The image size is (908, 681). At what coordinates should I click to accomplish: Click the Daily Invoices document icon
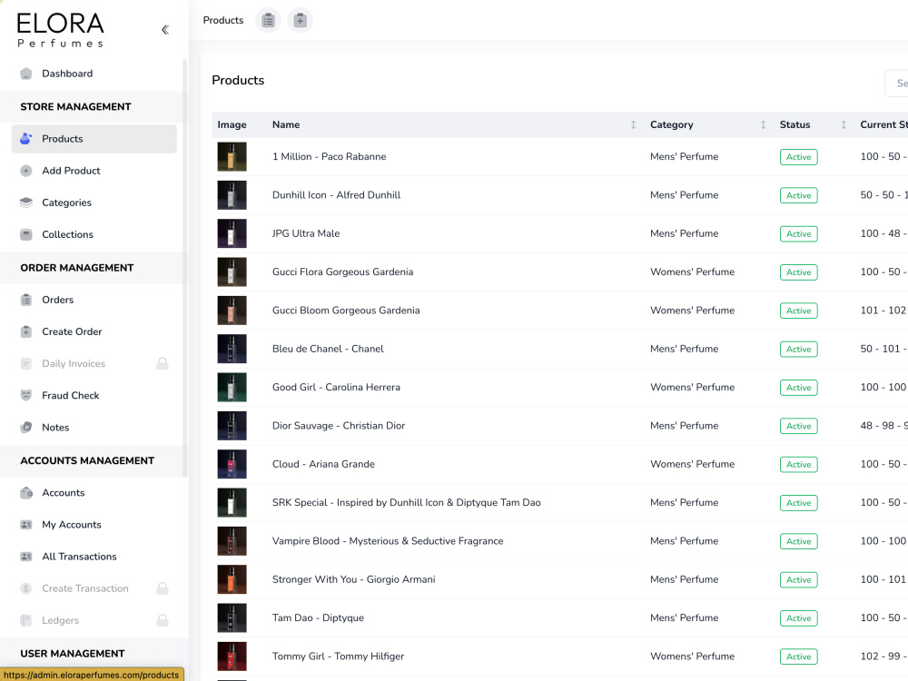[x=26, y=364]
